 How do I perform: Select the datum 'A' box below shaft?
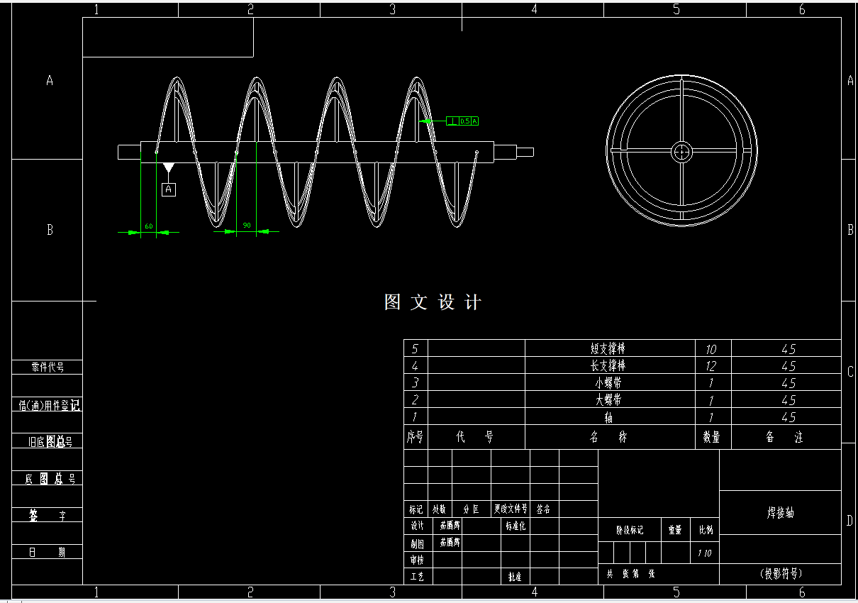click(x=169, y=189)
